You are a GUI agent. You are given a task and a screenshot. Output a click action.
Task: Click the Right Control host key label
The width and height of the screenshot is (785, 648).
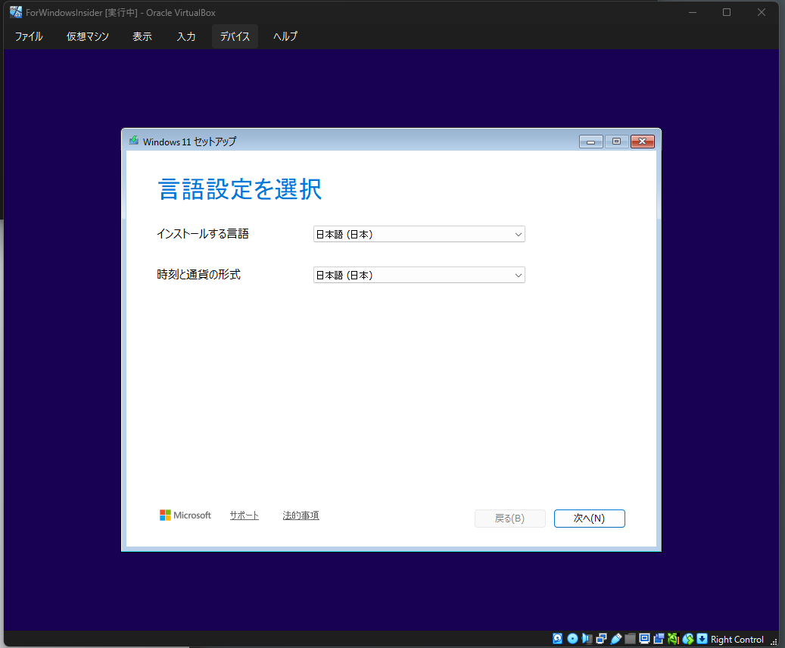(x=737, y=640)
